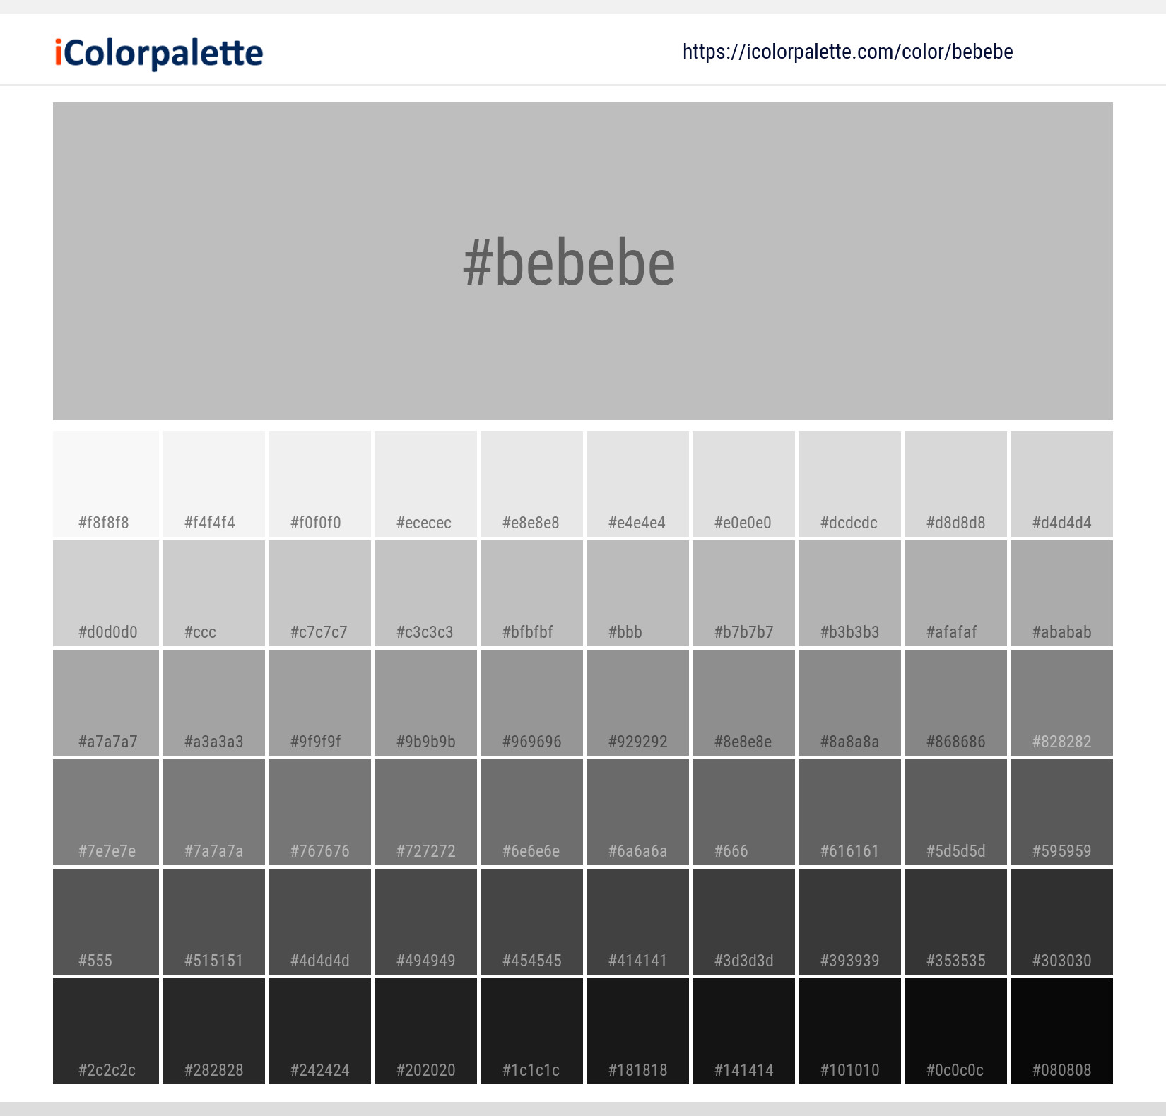Select the #303030 color swatch
Viewport: 1166px width, 1116px height.
pyautogui.click(x=1061, y=922)
